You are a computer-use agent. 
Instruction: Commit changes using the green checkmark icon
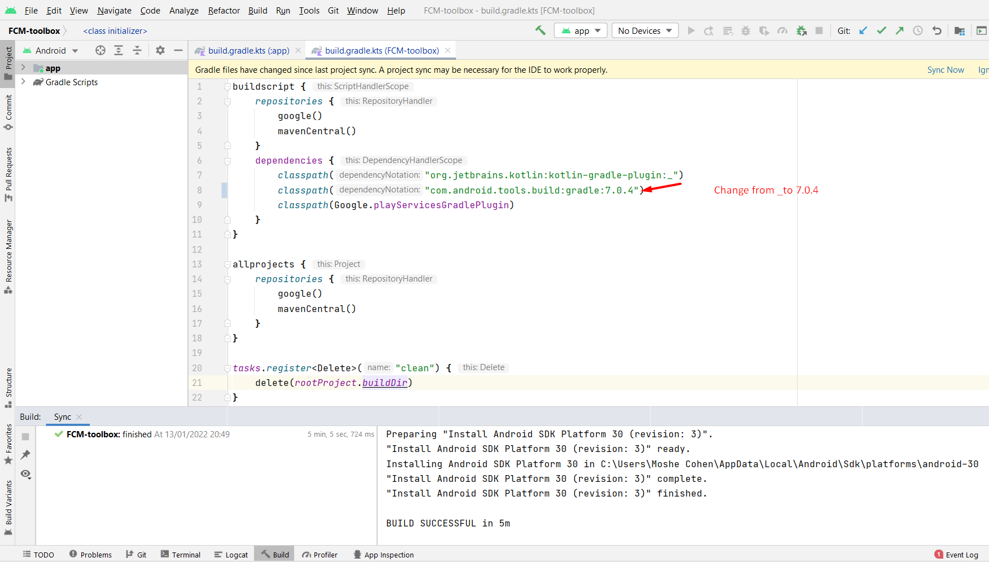[x=881, y=30]
